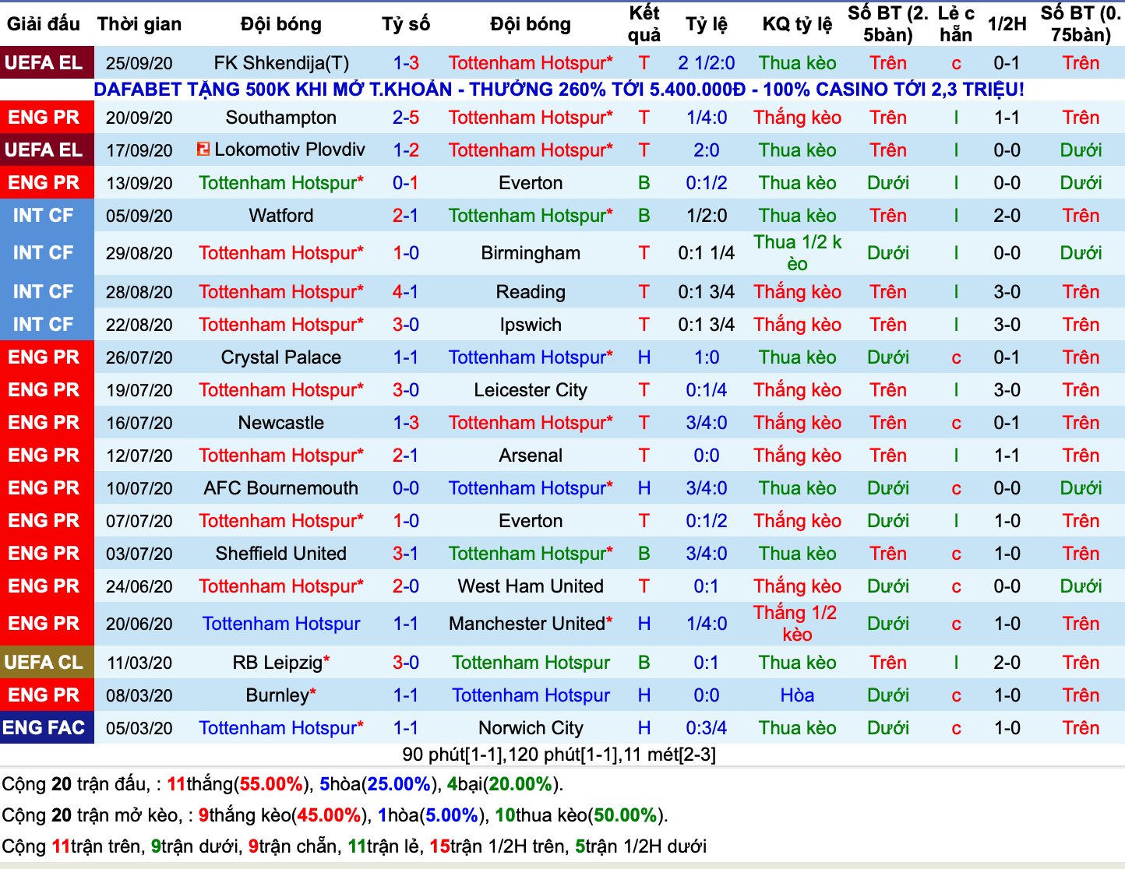Click Burnley* team name

pyautogui.click(x=281, y=695)
